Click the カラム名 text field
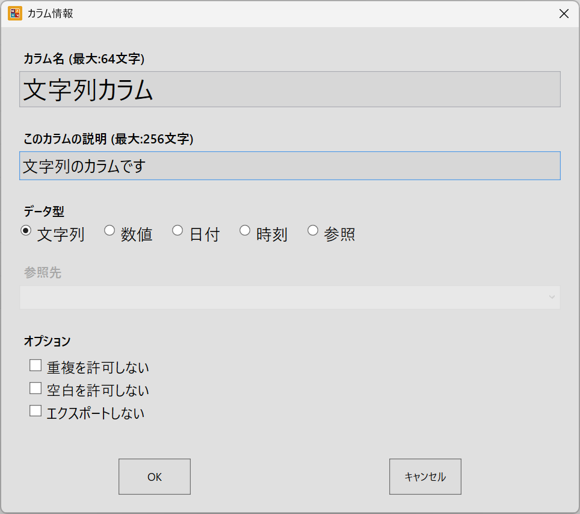 [x=289, y=90]
